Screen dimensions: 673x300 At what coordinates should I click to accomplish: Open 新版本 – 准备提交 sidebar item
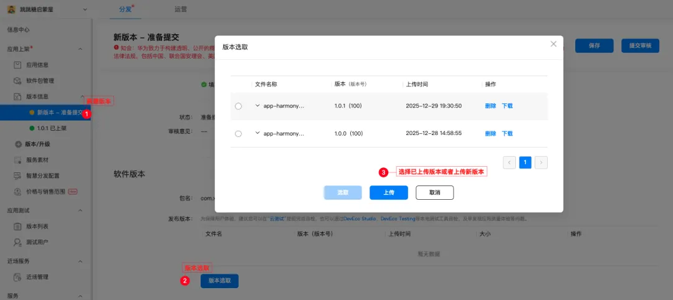(x=45, y=113)
